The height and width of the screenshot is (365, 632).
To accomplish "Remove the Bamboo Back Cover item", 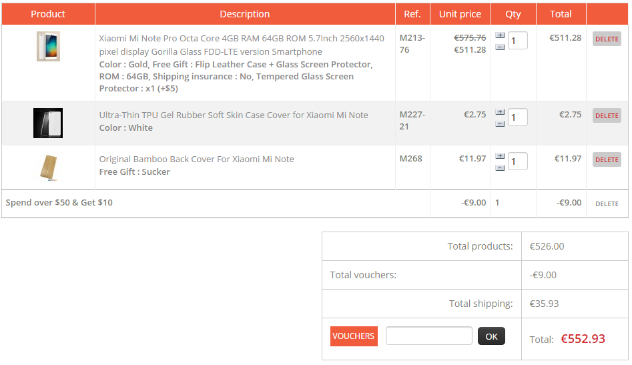I will 607,160.
